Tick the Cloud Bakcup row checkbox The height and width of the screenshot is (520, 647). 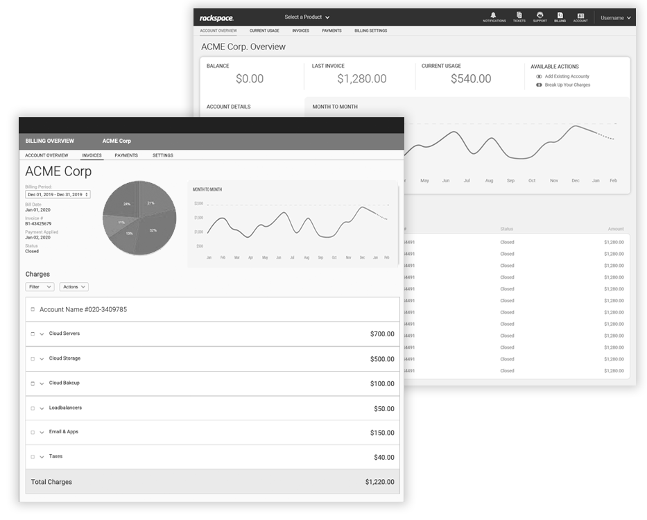33,383
